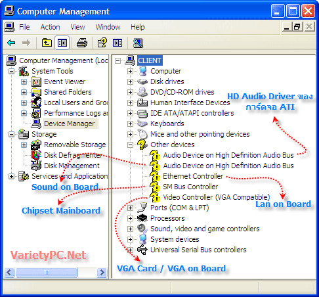Screen dimensions: 319x297
Task: Expand the Event Viewer tree node
Action: click(24, 81)
